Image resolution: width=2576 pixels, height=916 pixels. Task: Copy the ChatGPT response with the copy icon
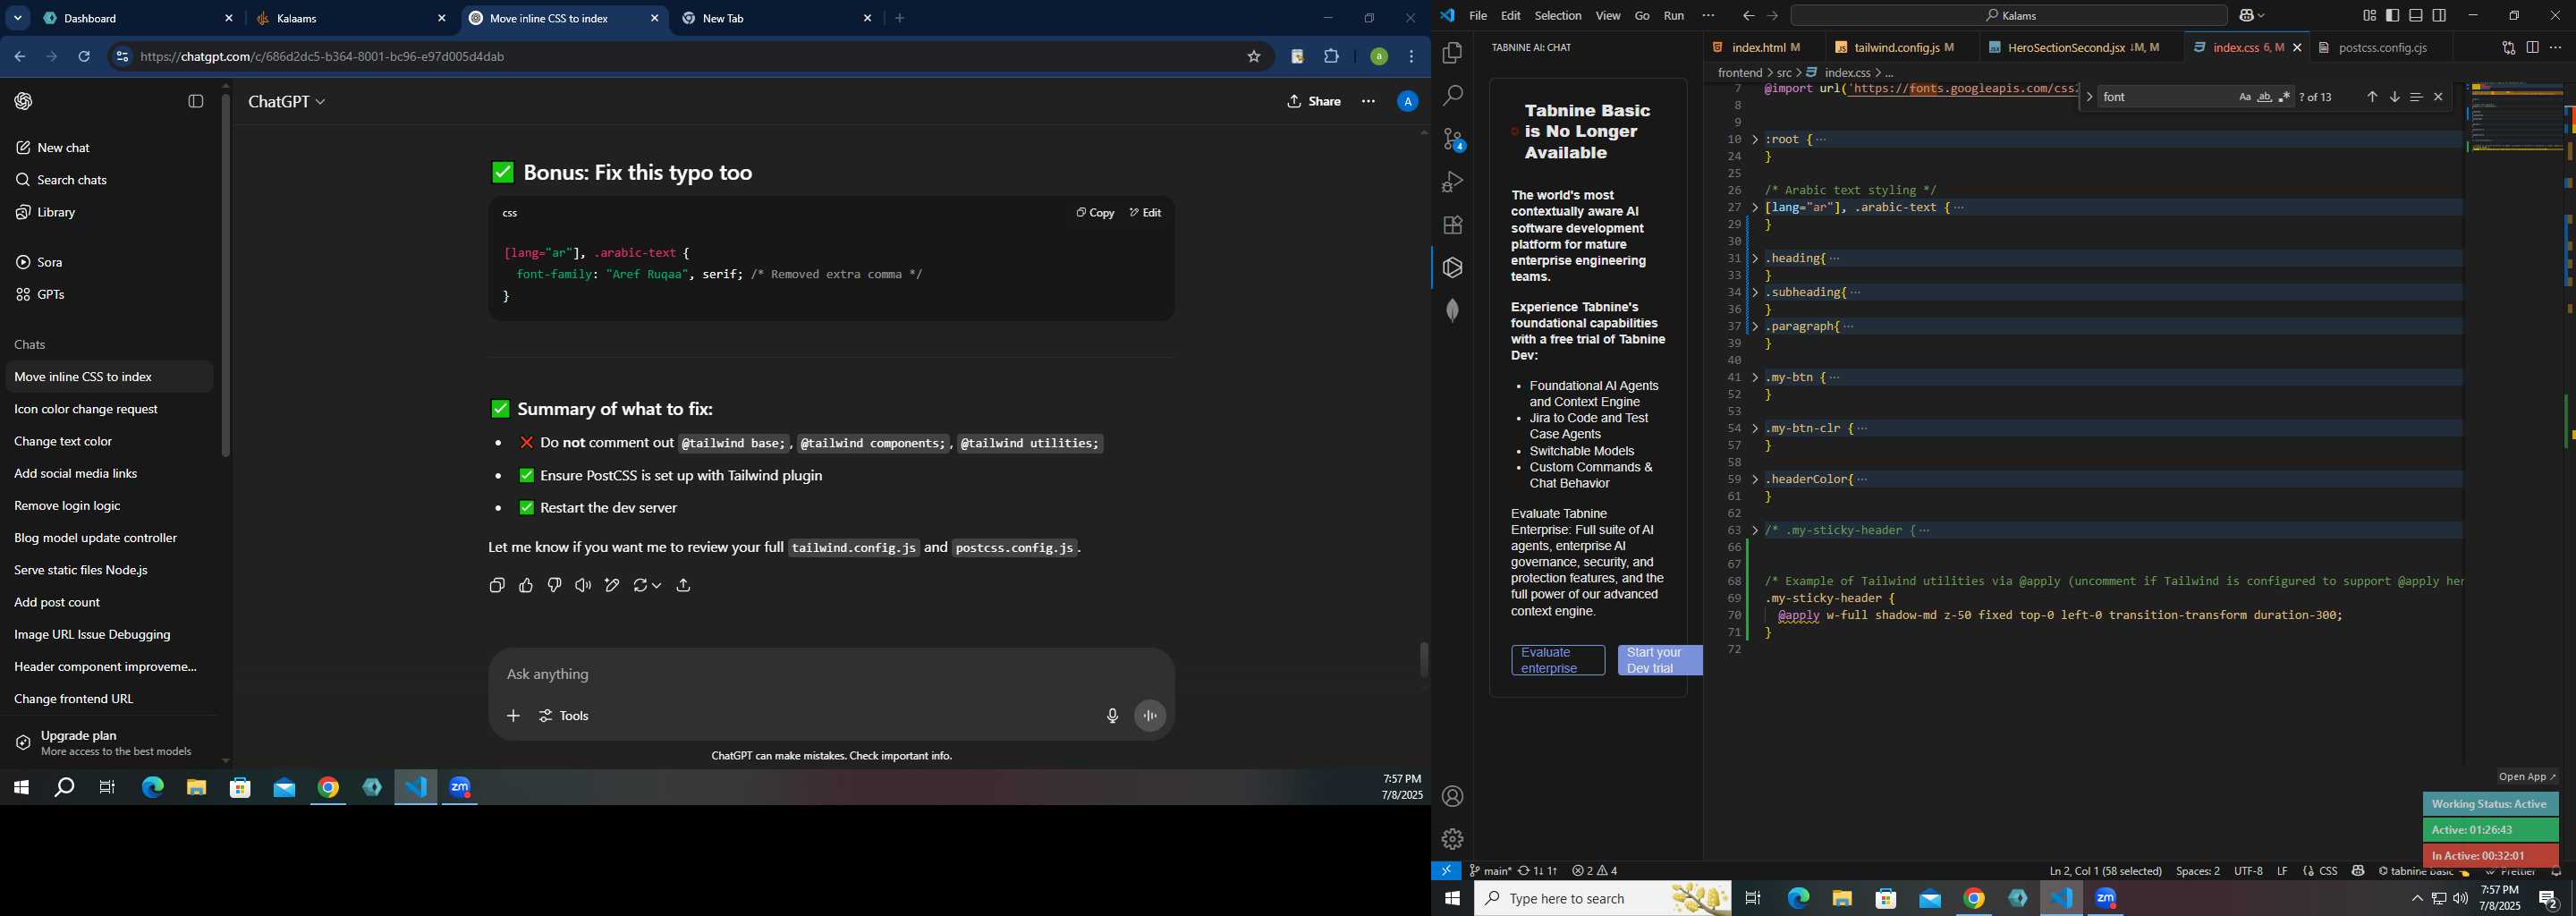497,586
